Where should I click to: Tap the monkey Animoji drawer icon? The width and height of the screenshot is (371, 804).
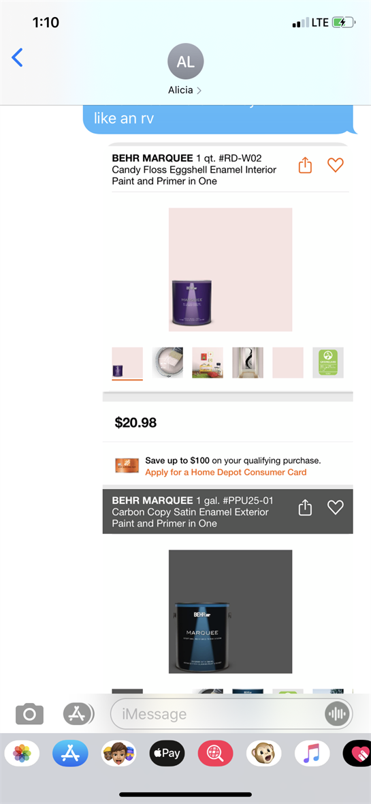[x=263, y=754]
